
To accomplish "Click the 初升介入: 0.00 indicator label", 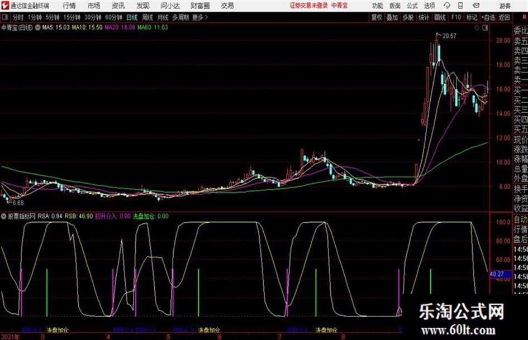I will coord(113,216).
